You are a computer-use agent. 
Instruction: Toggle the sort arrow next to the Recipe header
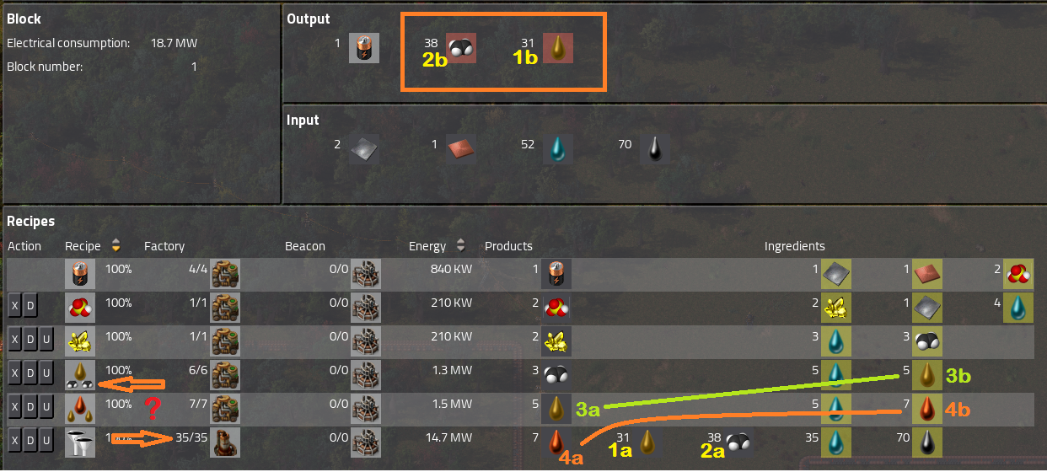click(x=115, y=246)
